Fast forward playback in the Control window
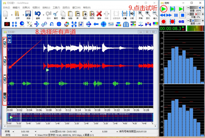This screenshot has height=138, width=205. 169,15
